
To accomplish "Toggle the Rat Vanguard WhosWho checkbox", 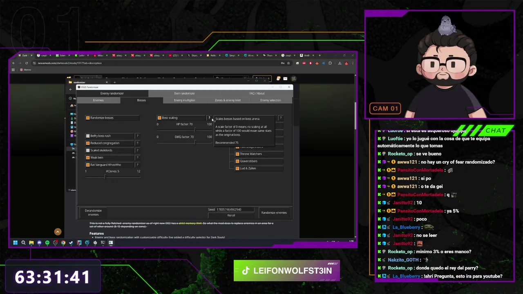I will 88,165.
